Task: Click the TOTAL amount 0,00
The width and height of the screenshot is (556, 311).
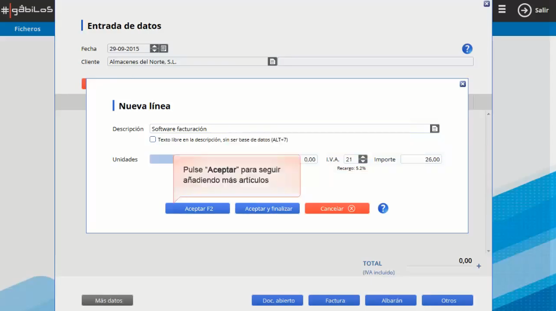Action: (x=465, y=261)
